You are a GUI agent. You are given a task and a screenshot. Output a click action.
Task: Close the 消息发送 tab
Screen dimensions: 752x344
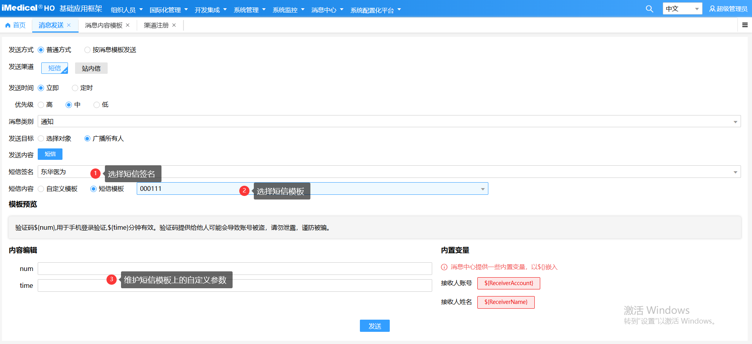[x=69, y=25]
